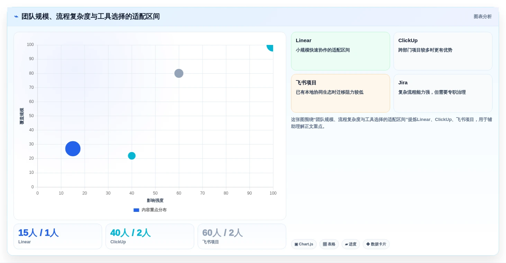Open the Jira info card
This screenshot has width=506, height=263.
click(443, 93)
